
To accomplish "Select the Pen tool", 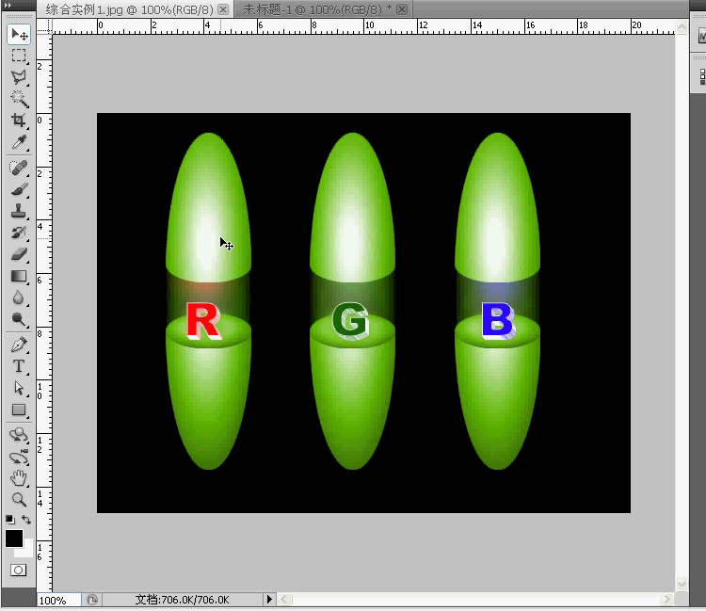I will pos(19,345).
